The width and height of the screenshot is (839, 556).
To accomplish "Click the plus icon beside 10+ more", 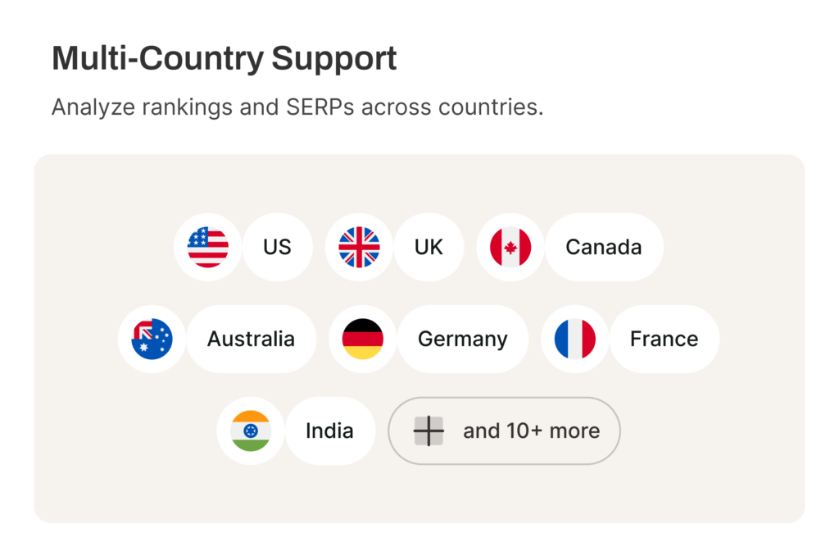I will pos(429,431).
